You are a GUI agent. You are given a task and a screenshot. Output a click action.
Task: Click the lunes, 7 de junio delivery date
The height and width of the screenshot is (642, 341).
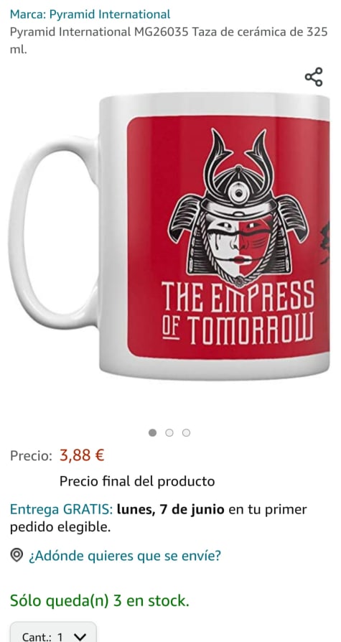pyautogui.click(x=171, y=510)
